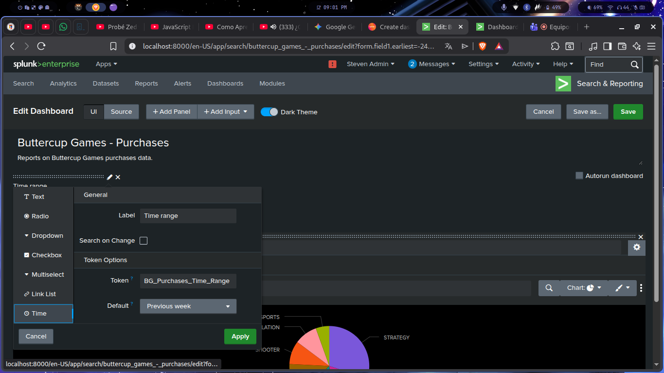
Task: Open the Default time dropdown showing Previous week
Action: point(188,306)
